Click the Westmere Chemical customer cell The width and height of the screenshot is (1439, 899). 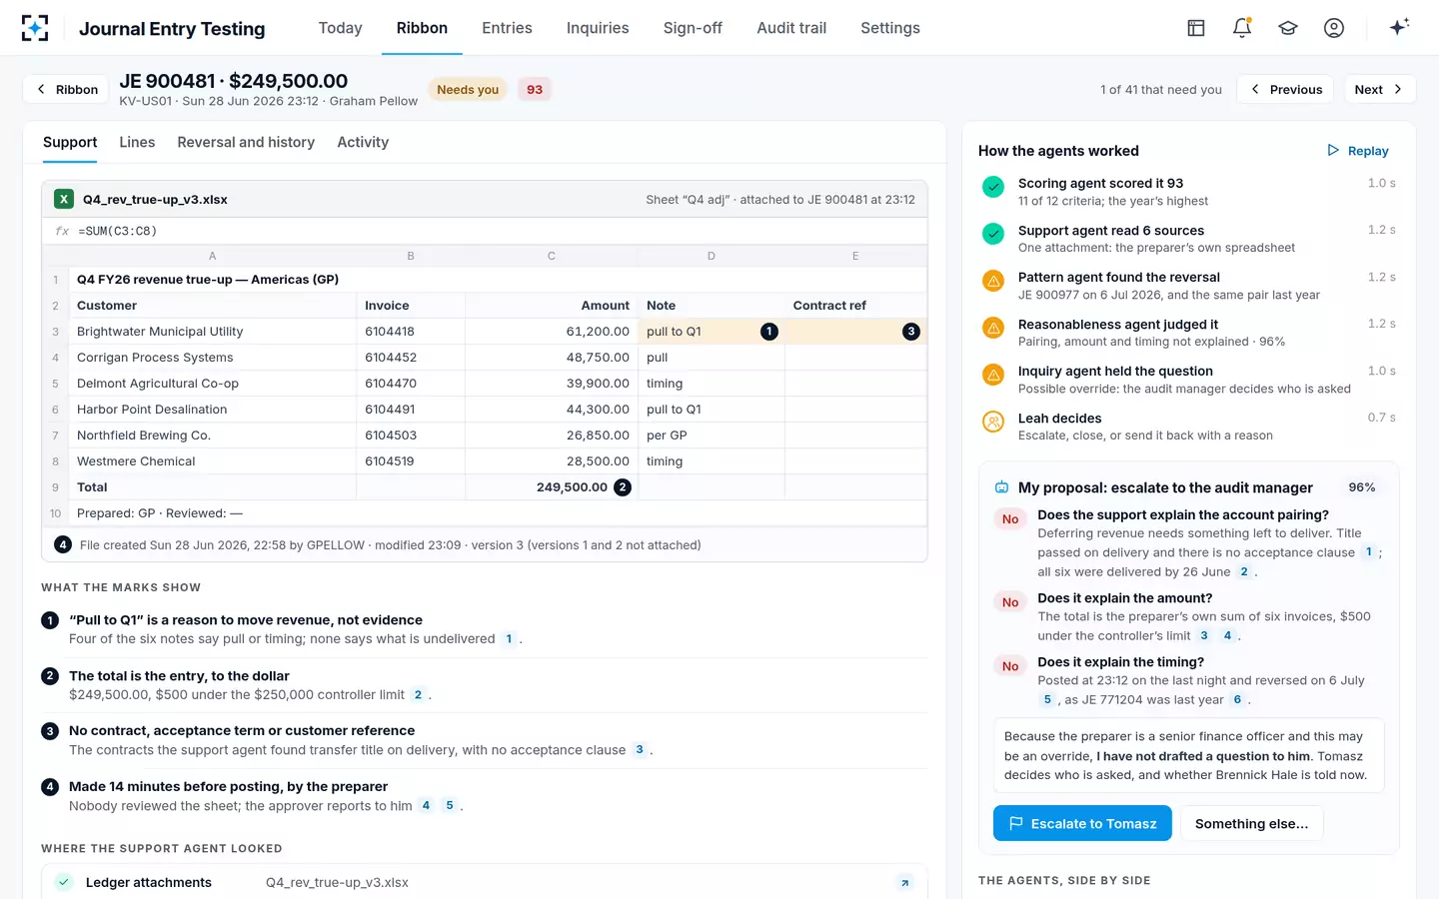click(x=212, y=461)
